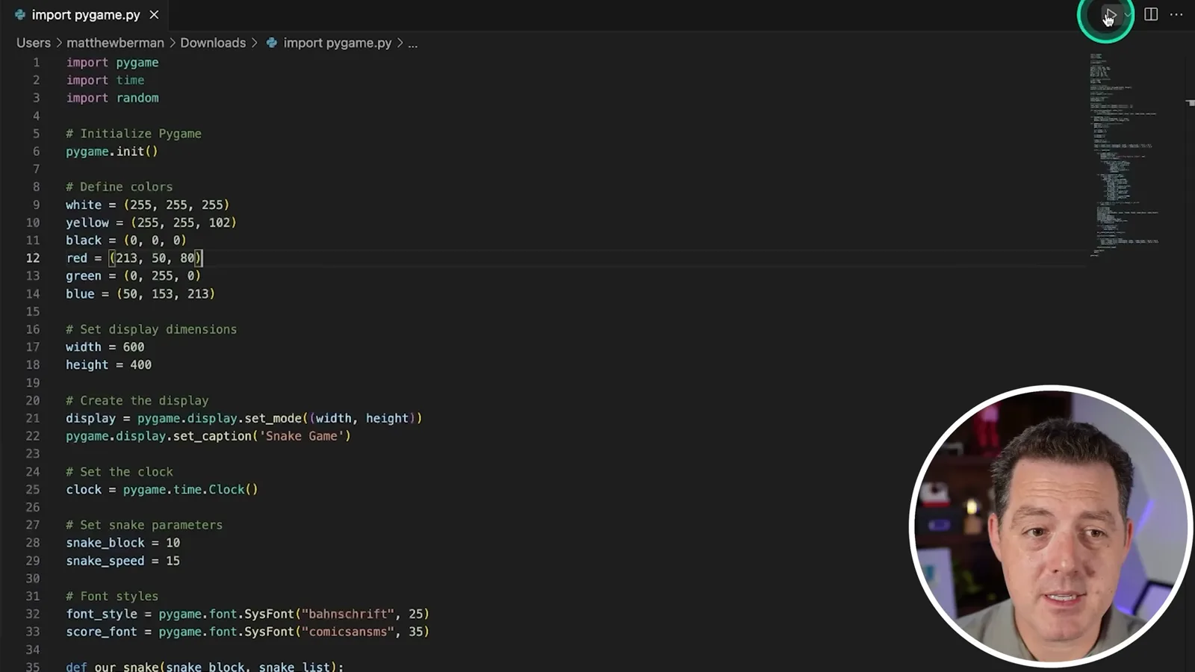This screenshot has height=672, width=1195.
Task: Click the "bahnschrift" font string
Action: point(348,614)
